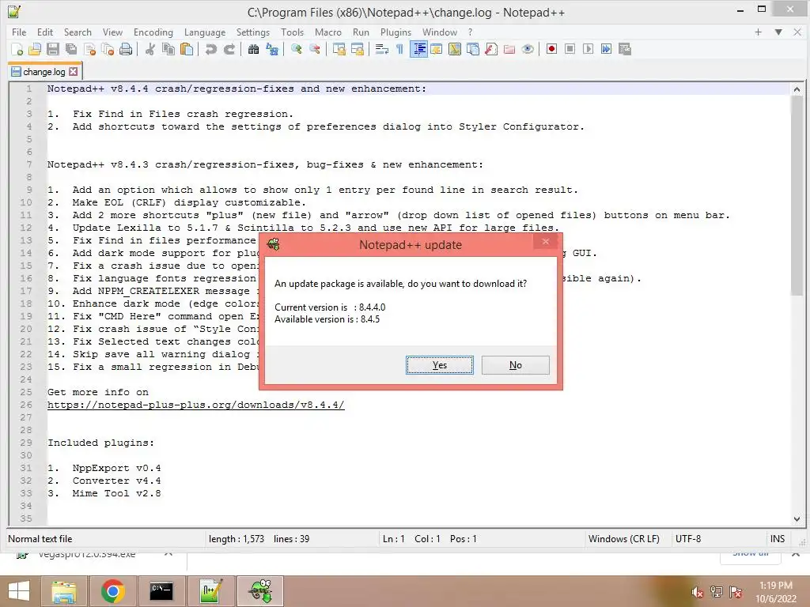Open the Replace toolbar icon
The width and height of the screenshot is (810, 607).
(x=272, y=49)
